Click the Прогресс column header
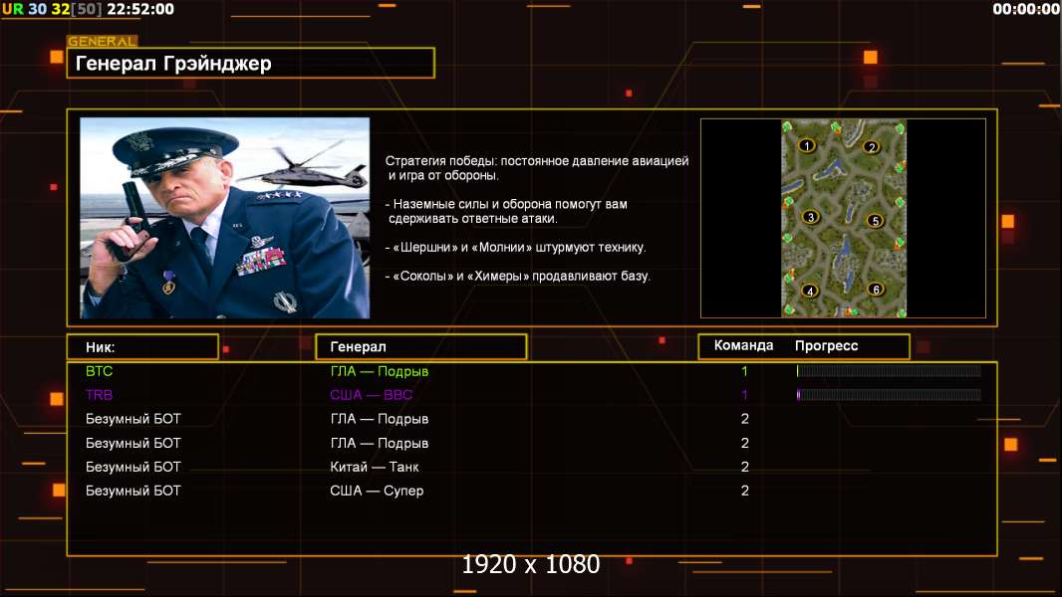 [826, 346]
